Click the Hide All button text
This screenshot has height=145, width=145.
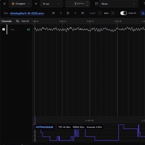(25, 21)
